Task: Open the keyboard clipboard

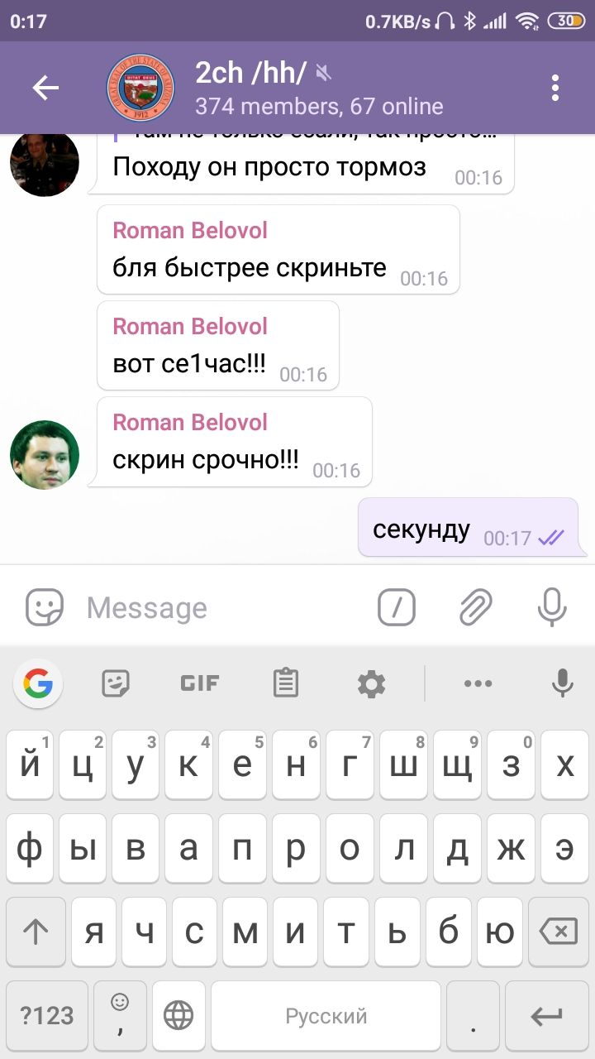Action: coord(285,683)
